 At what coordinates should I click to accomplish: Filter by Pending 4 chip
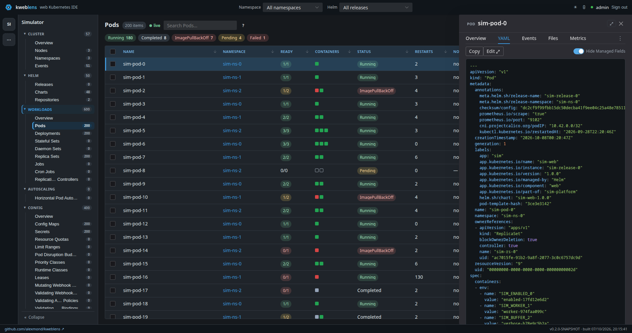232,38
